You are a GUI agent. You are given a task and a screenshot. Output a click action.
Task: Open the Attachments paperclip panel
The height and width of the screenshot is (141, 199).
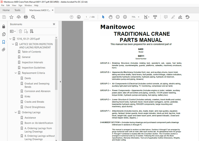pos(4,50)
